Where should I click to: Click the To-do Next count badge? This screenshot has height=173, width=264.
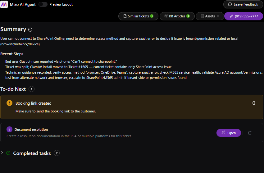click(31, 89)
